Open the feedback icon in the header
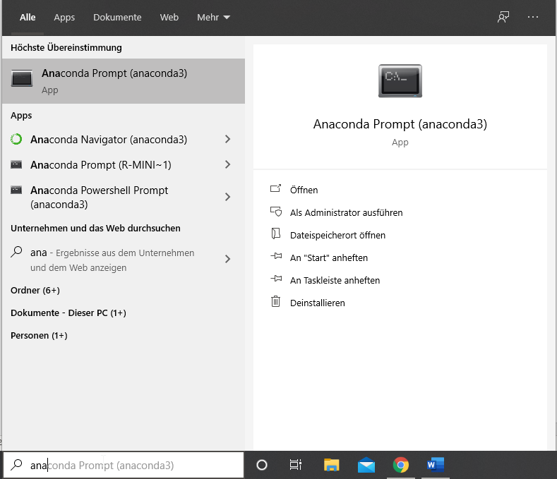This screenshot has width=557, height=479. (503, 18)
